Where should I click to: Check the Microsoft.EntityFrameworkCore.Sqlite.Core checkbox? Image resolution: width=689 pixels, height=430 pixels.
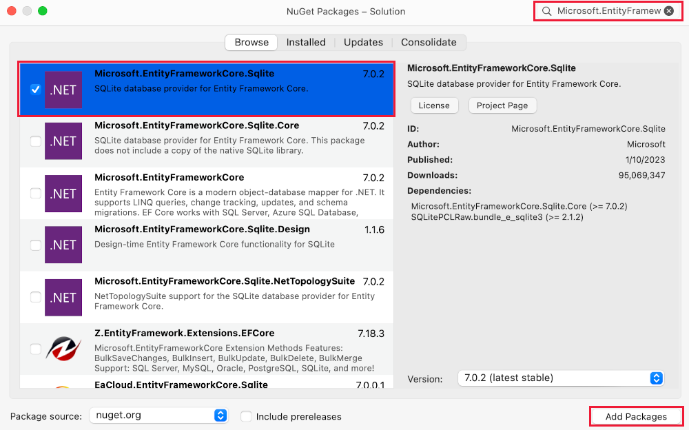(35, 141)
